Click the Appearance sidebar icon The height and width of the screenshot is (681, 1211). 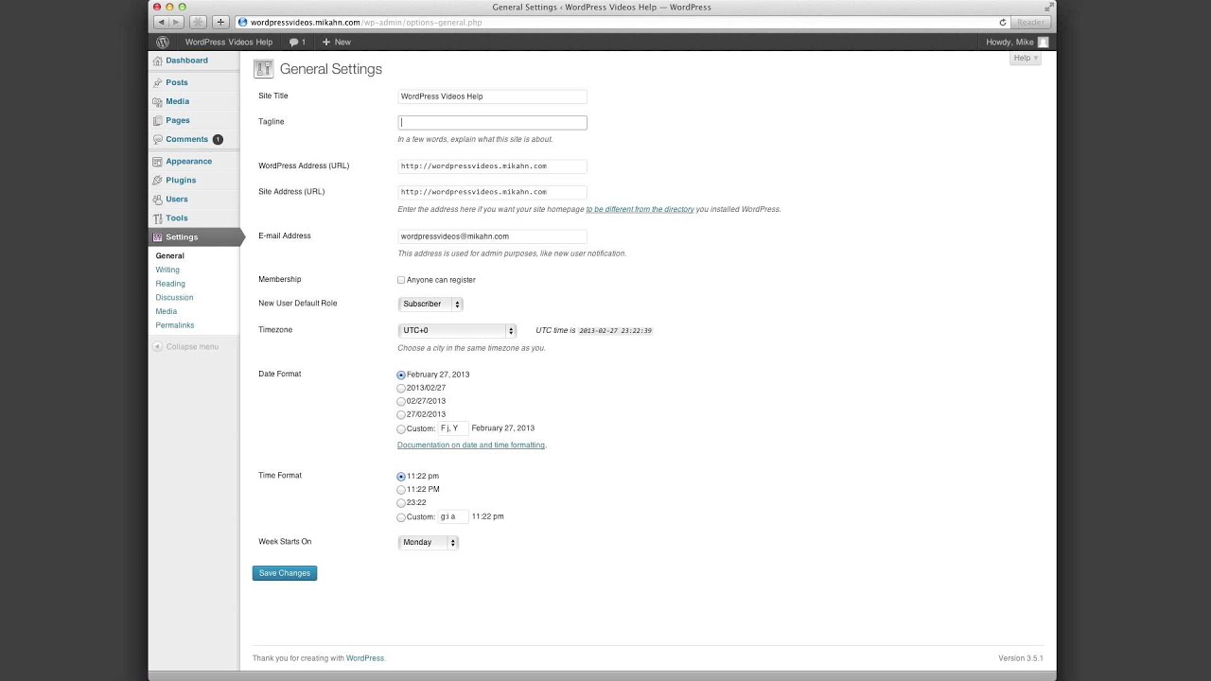click(158, 161)
